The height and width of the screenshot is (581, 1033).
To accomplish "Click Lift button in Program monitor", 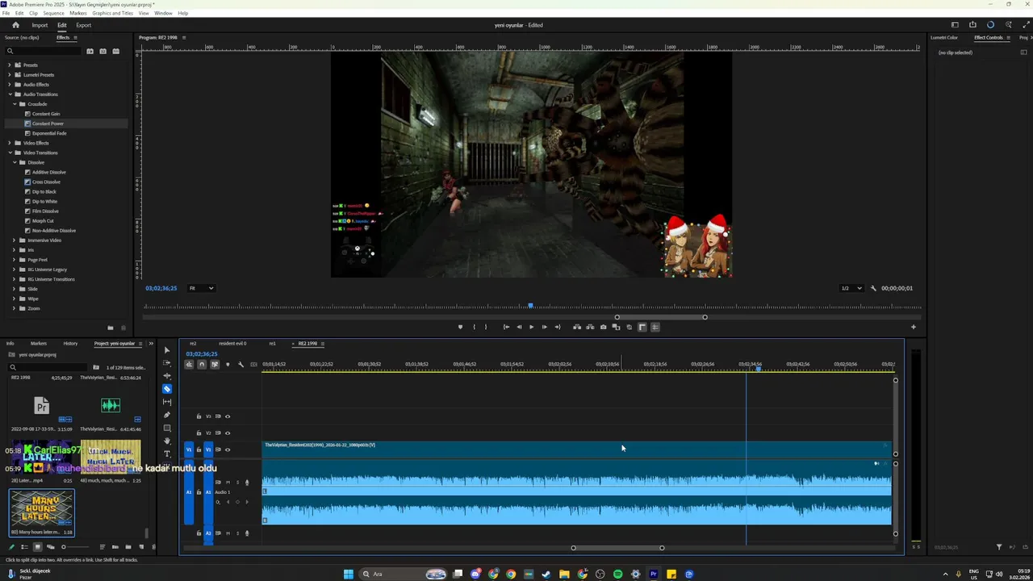I will [576, 327].
